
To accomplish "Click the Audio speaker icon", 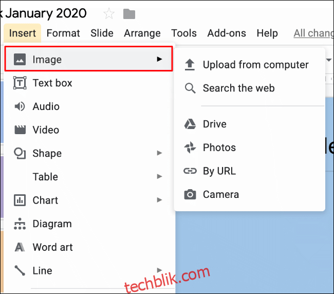I will (20, 106).
